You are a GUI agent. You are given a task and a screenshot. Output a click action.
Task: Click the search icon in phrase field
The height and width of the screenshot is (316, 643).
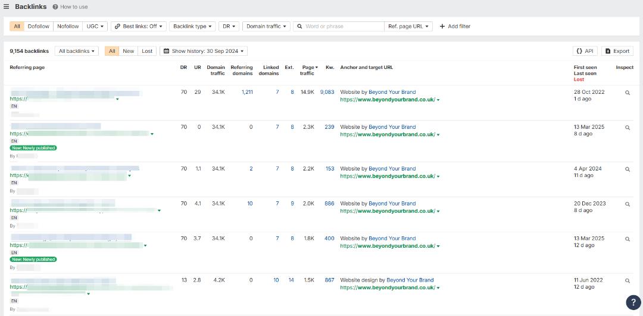click(x=299, y=27)
